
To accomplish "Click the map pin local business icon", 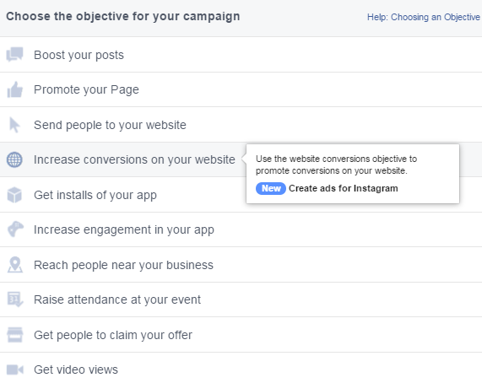I will click(x=15, y=264).
